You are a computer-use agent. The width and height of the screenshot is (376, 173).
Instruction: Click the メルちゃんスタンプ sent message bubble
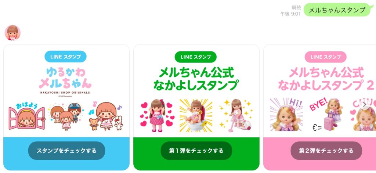(x=337, y=10)
